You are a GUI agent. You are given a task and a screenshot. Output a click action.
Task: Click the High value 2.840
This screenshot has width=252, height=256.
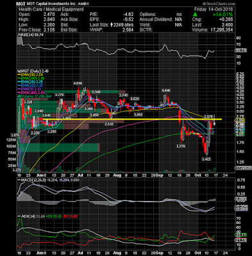point(49,19)
